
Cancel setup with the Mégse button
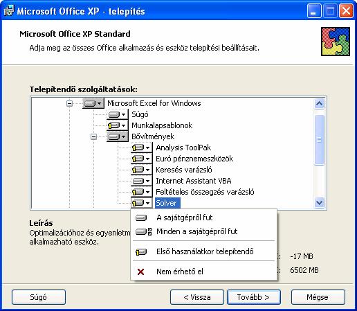318,297
